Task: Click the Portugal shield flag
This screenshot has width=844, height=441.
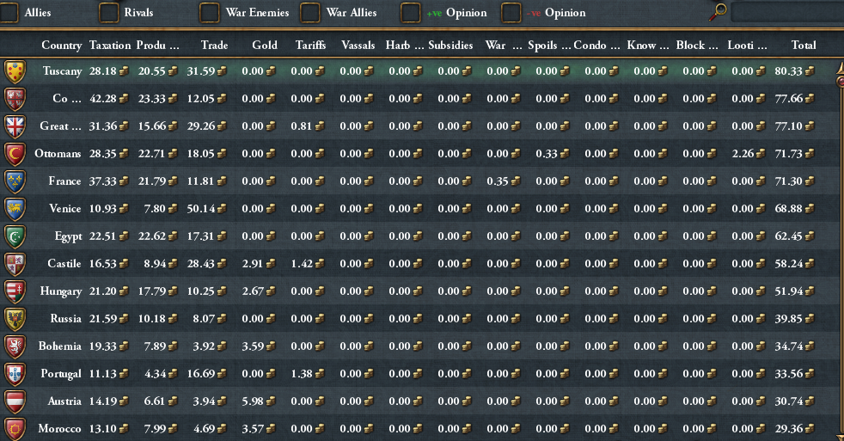Action: coord(15,374)
